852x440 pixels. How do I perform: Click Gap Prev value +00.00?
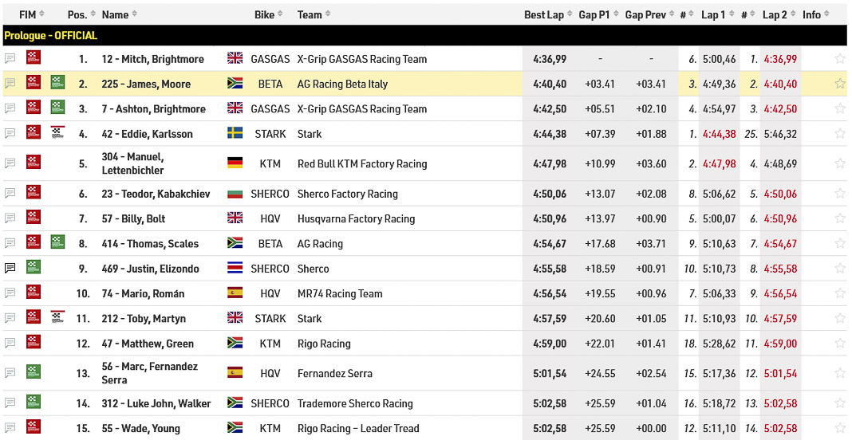tap(651, 428)
